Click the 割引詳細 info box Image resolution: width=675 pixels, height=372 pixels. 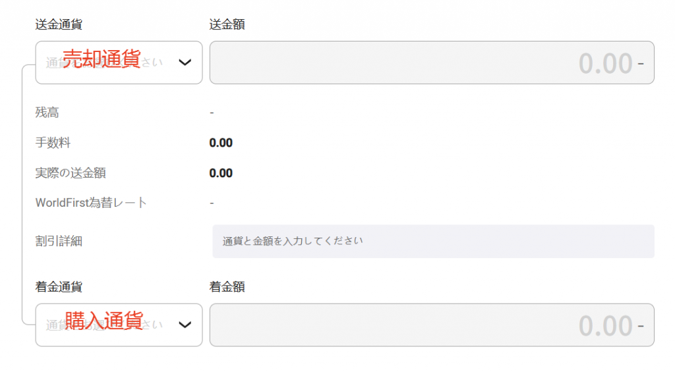pos(434,241)
